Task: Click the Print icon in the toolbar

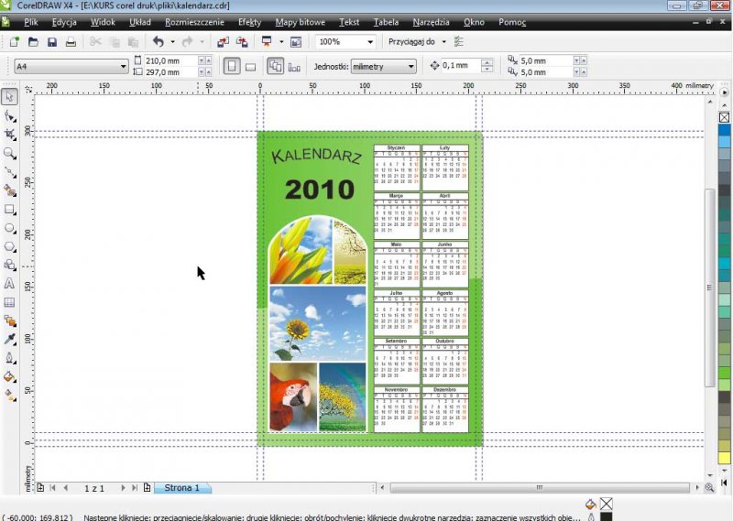Action: coord(71,42)
